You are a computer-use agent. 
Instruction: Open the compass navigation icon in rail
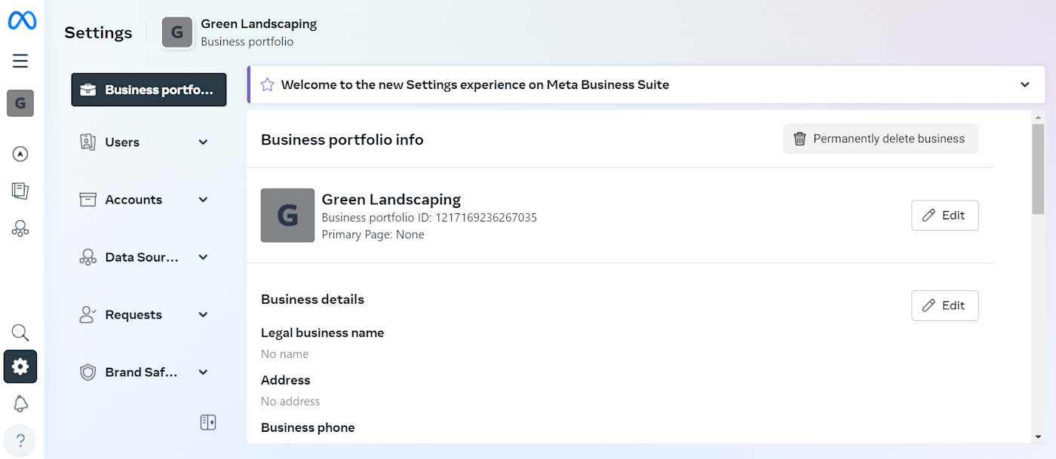point(20,154)
